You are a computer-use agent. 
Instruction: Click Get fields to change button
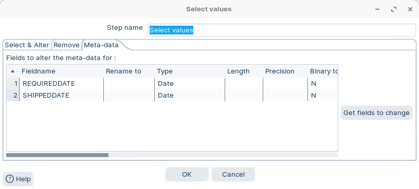click(x=376, y=112)
